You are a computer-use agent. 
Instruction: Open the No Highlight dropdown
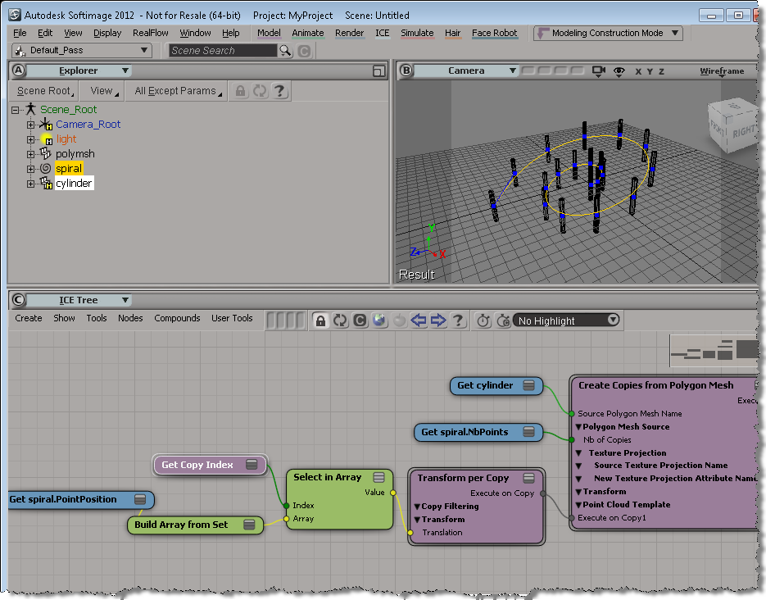[x=613, y=320]
